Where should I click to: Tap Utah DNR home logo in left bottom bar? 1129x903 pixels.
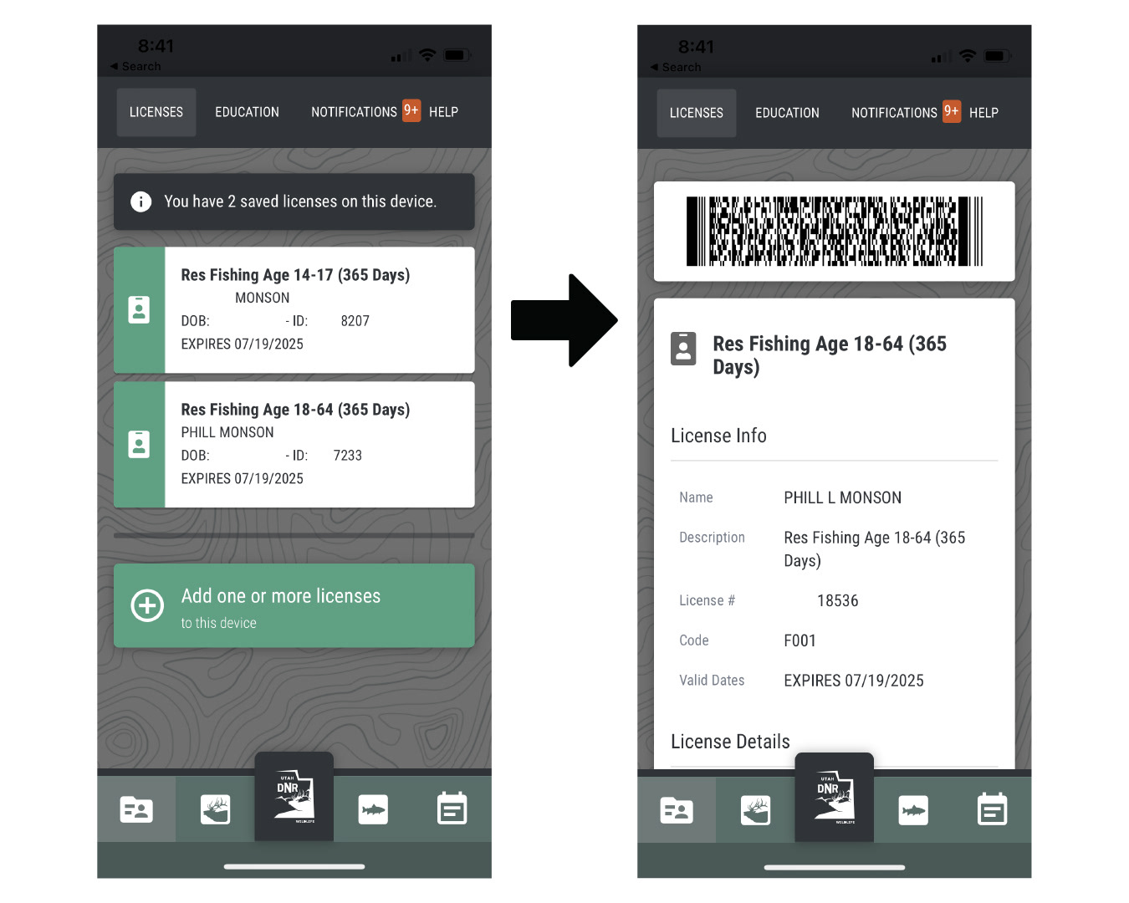294,797
